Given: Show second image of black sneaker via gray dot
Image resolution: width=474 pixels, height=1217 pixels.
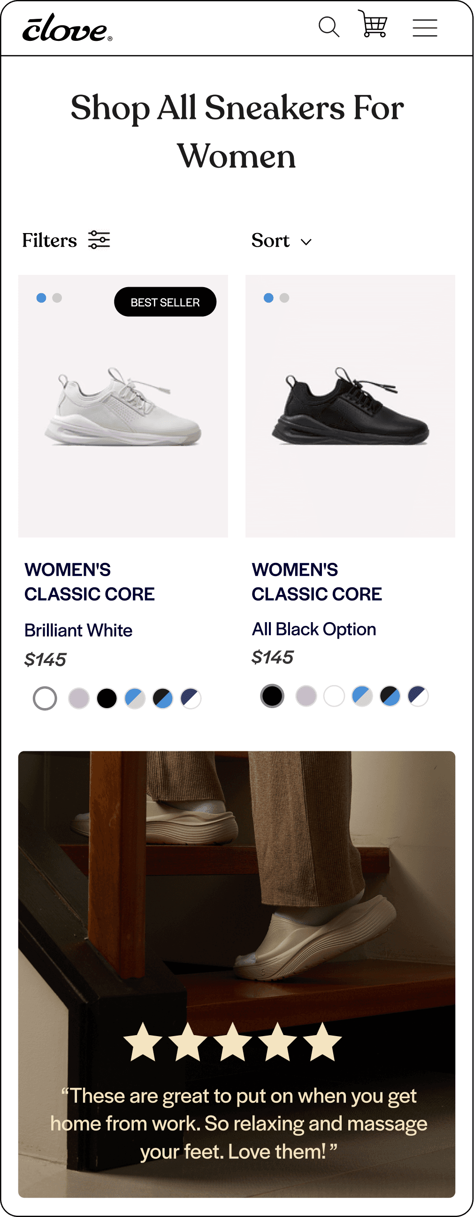Looking at the screenshot, I should tap(284, 297).
